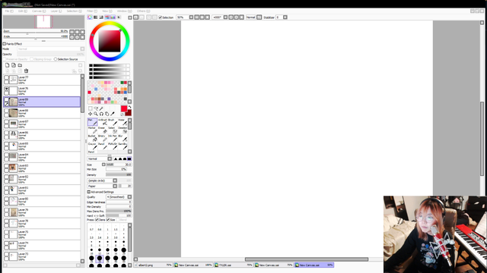Viewport: 487px width, 273px height.
Task: Click the red foreground color swatch
Action: (x=124, y=108)
